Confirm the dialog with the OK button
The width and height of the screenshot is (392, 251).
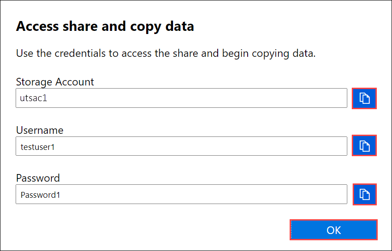coord(333,230)
